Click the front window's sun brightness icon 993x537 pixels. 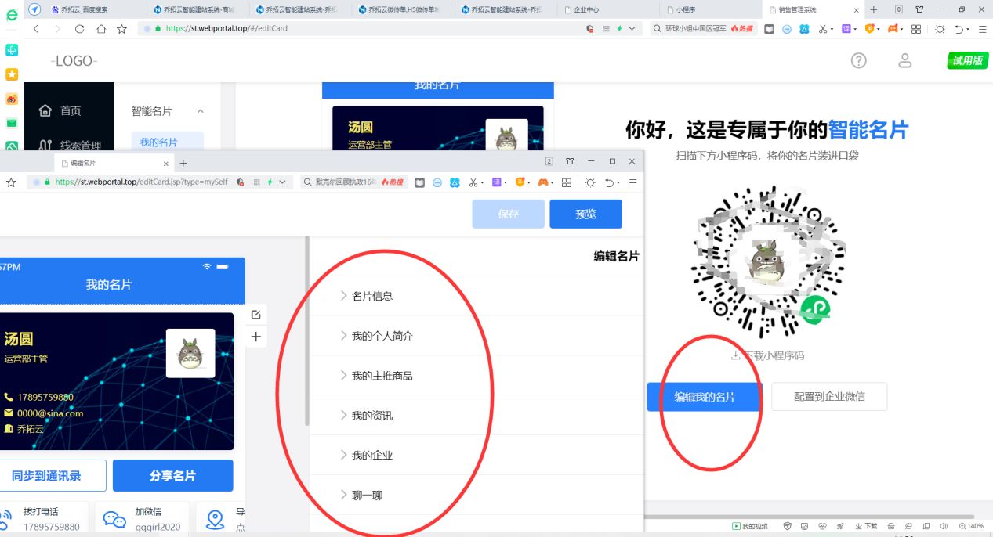tap(589, 182)
